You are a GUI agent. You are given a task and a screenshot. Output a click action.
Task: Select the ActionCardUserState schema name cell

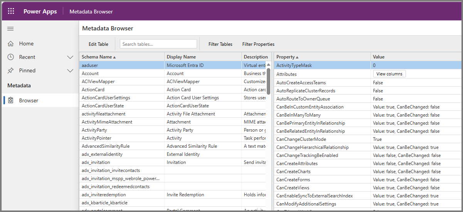point(121,106)
